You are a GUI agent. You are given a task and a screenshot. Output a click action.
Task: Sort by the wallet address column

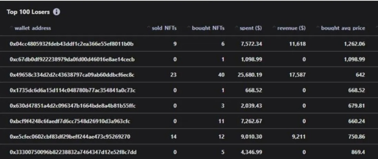[x=33, y=28]
